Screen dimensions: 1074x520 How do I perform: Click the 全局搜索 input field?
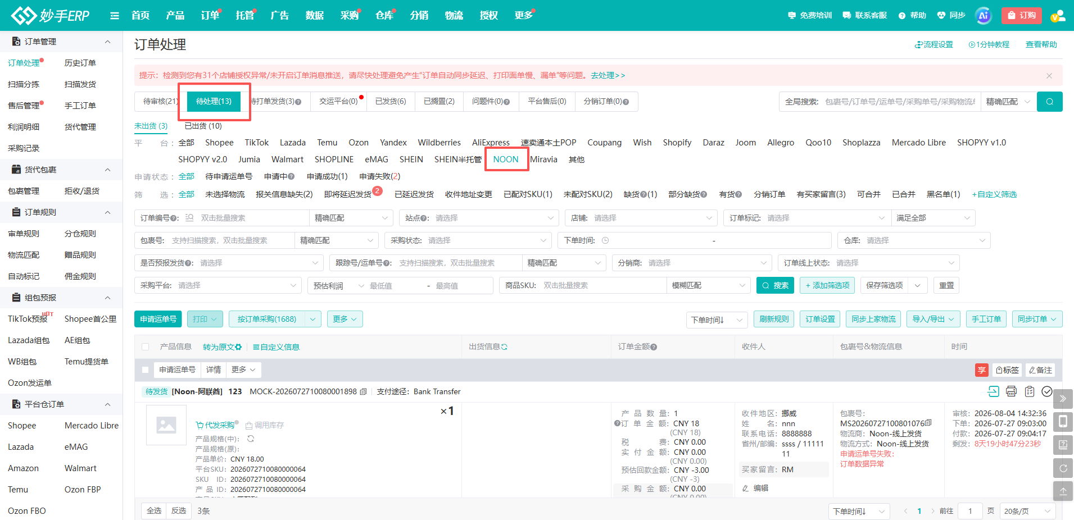click(x=900, y=102)
